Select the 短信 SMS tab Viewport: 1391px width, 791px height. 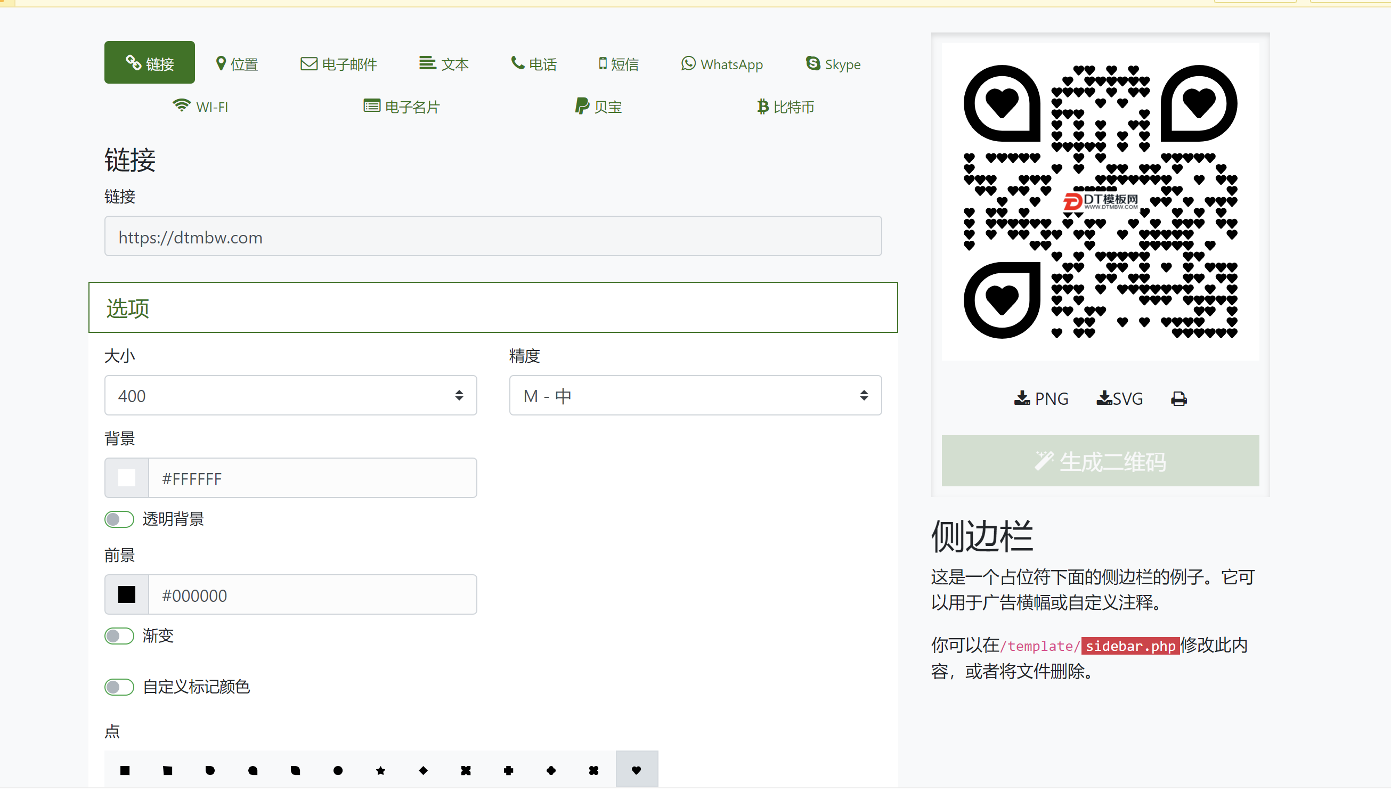tap(619, 64)
